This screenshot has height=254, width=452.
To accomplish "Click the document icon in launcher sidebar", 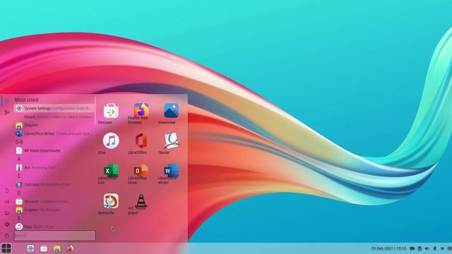I will click(7, 190).
